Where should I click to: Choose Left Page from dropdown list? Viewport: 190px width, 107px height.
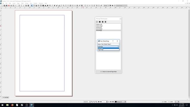108,48
